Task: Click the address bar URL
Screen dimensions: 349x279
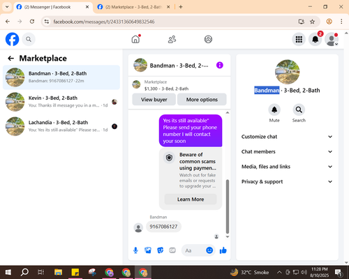Action: tap(104, 22)
